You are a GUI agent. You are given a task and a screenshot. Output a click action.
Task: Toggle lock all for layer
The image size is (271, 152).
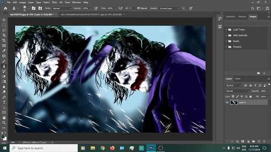(x=251, y=97)
